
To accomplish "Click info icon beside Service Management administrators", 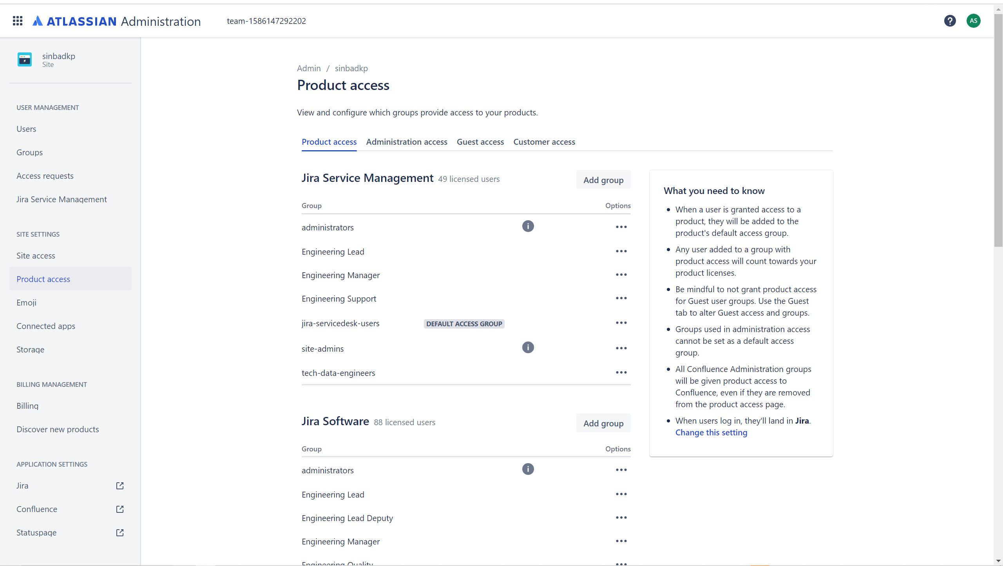I will click(x=528, y=226).
